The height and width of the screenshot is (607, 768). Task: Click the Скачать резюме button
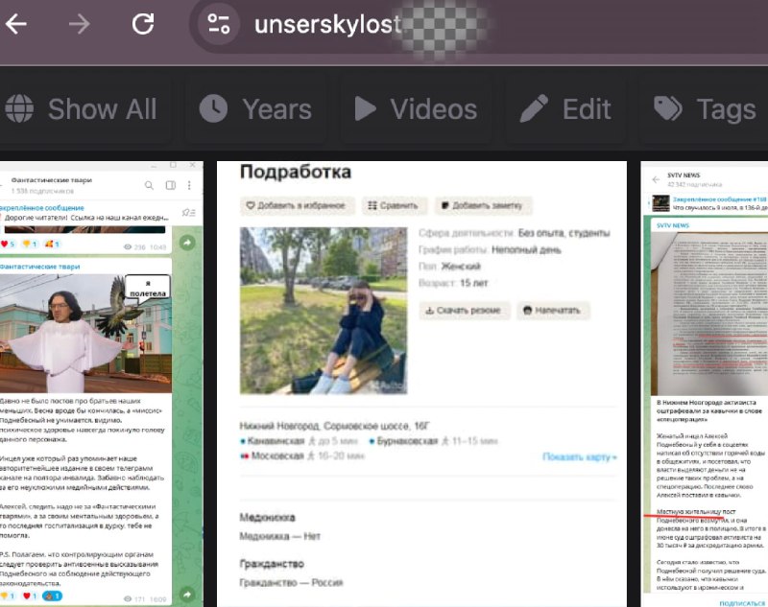click(464, 310)
